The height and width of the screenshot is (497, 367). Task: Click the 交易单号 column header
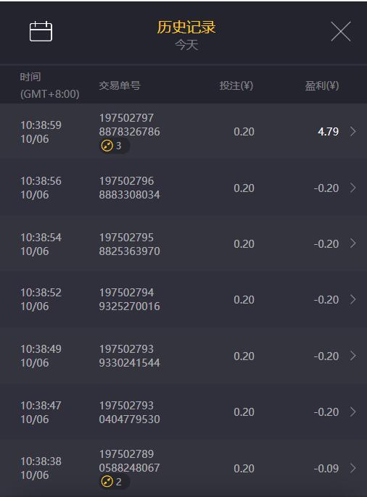[x=120, y=85]
